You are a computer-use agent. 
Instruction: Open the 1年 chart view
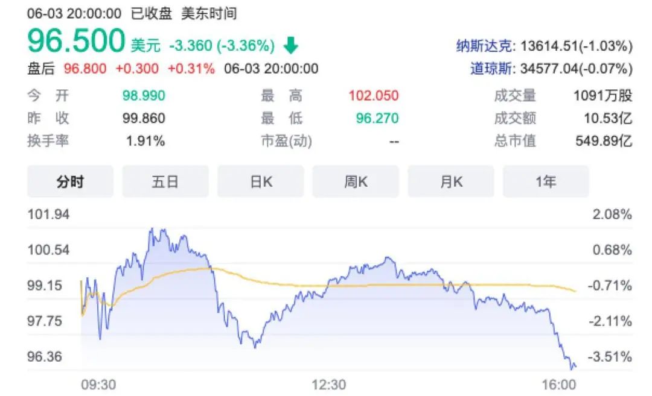coord(545,181)
